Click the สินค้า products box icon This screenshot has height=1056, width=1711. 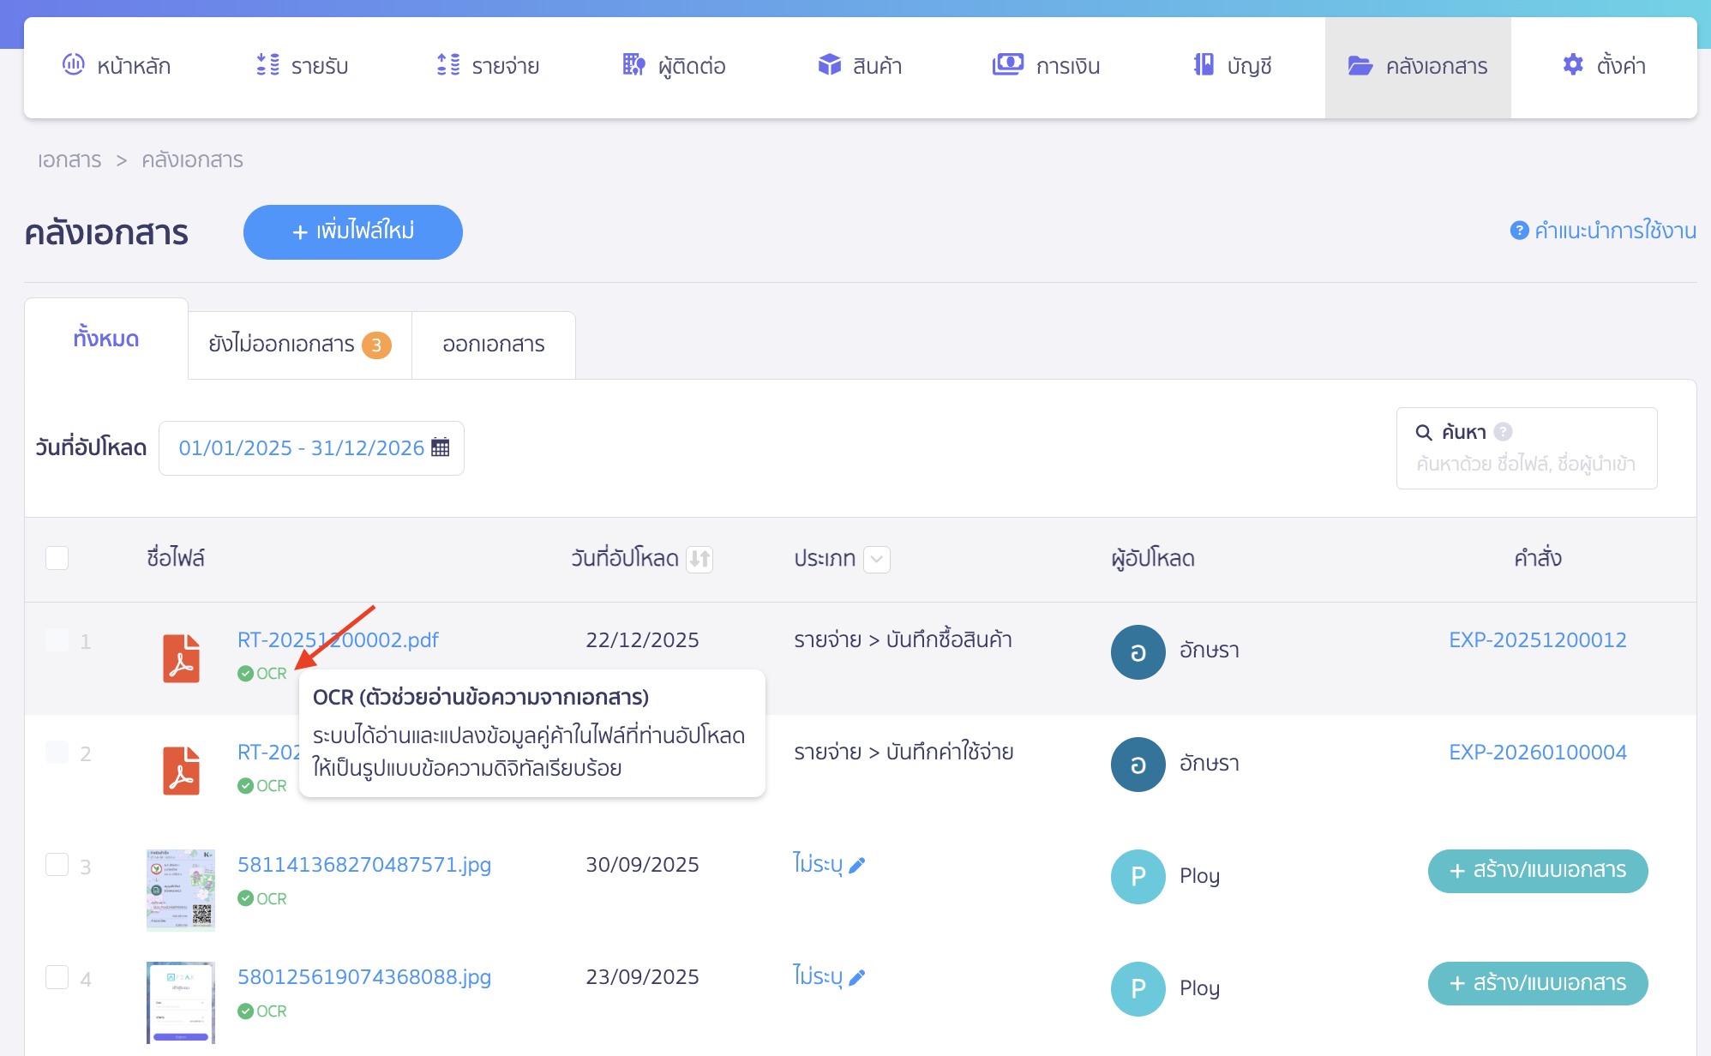click(x=829, y=63)
